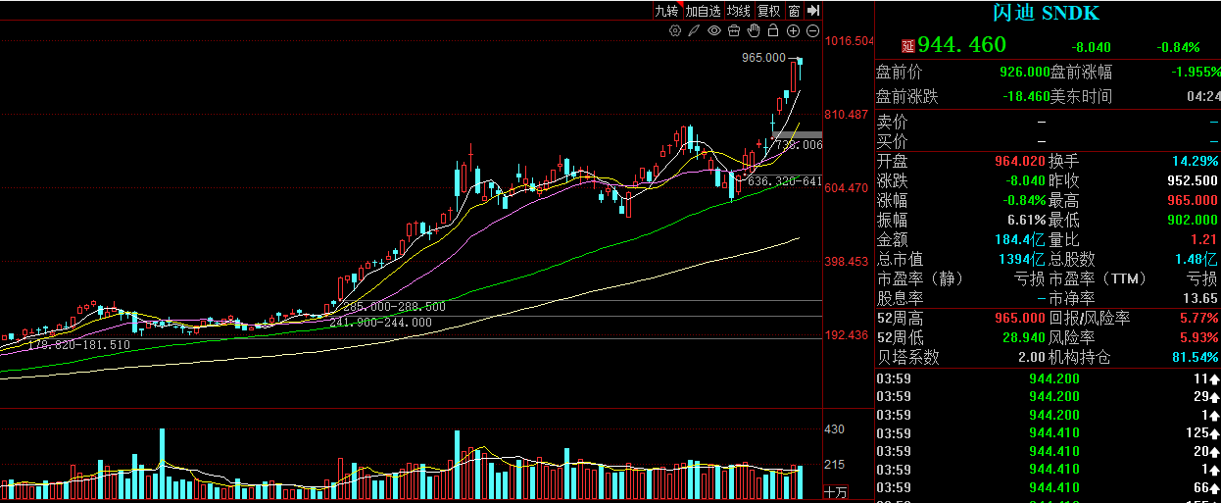Zoom in with the plus icon
The height and width of the screenshot is (503, 1221).
pyautogui.click(x=793, y=31)
